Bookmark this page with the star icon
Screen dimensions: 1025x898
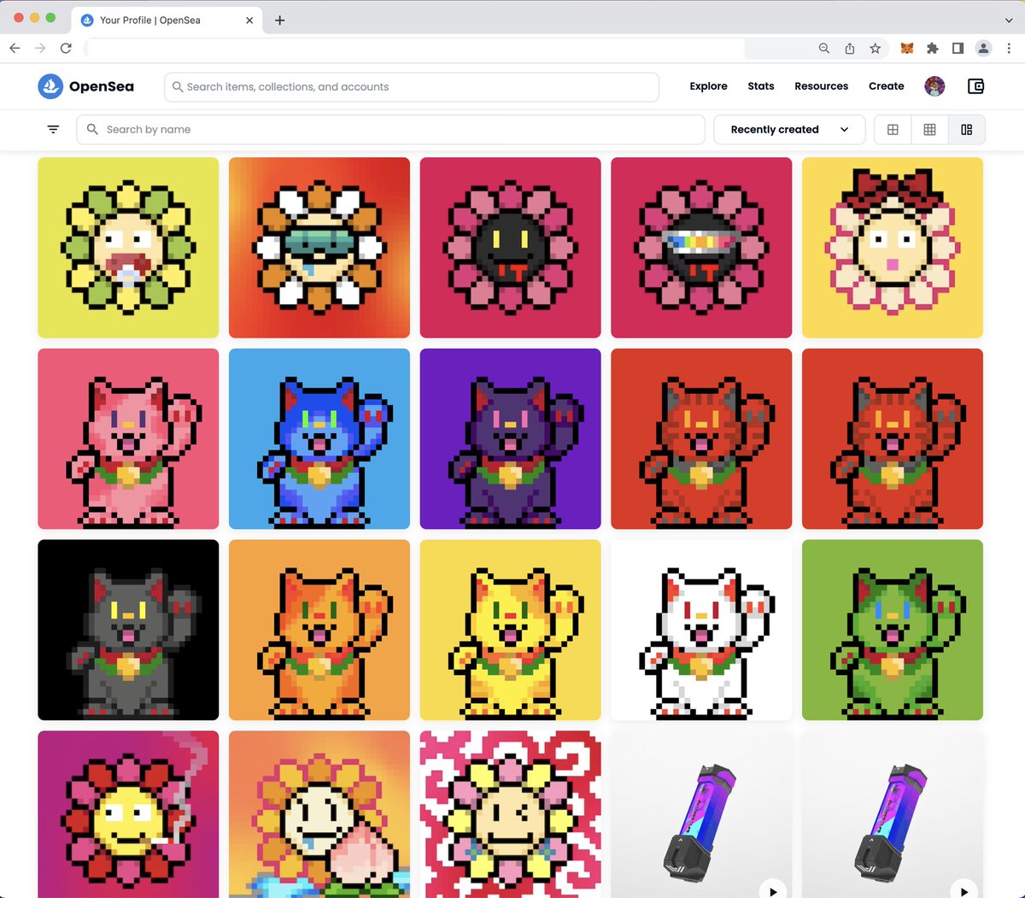click(876, 49)
